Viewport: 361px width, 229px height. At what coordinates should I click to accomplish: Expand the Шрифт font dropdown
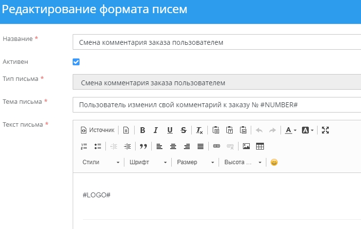[x=148, y=162]
